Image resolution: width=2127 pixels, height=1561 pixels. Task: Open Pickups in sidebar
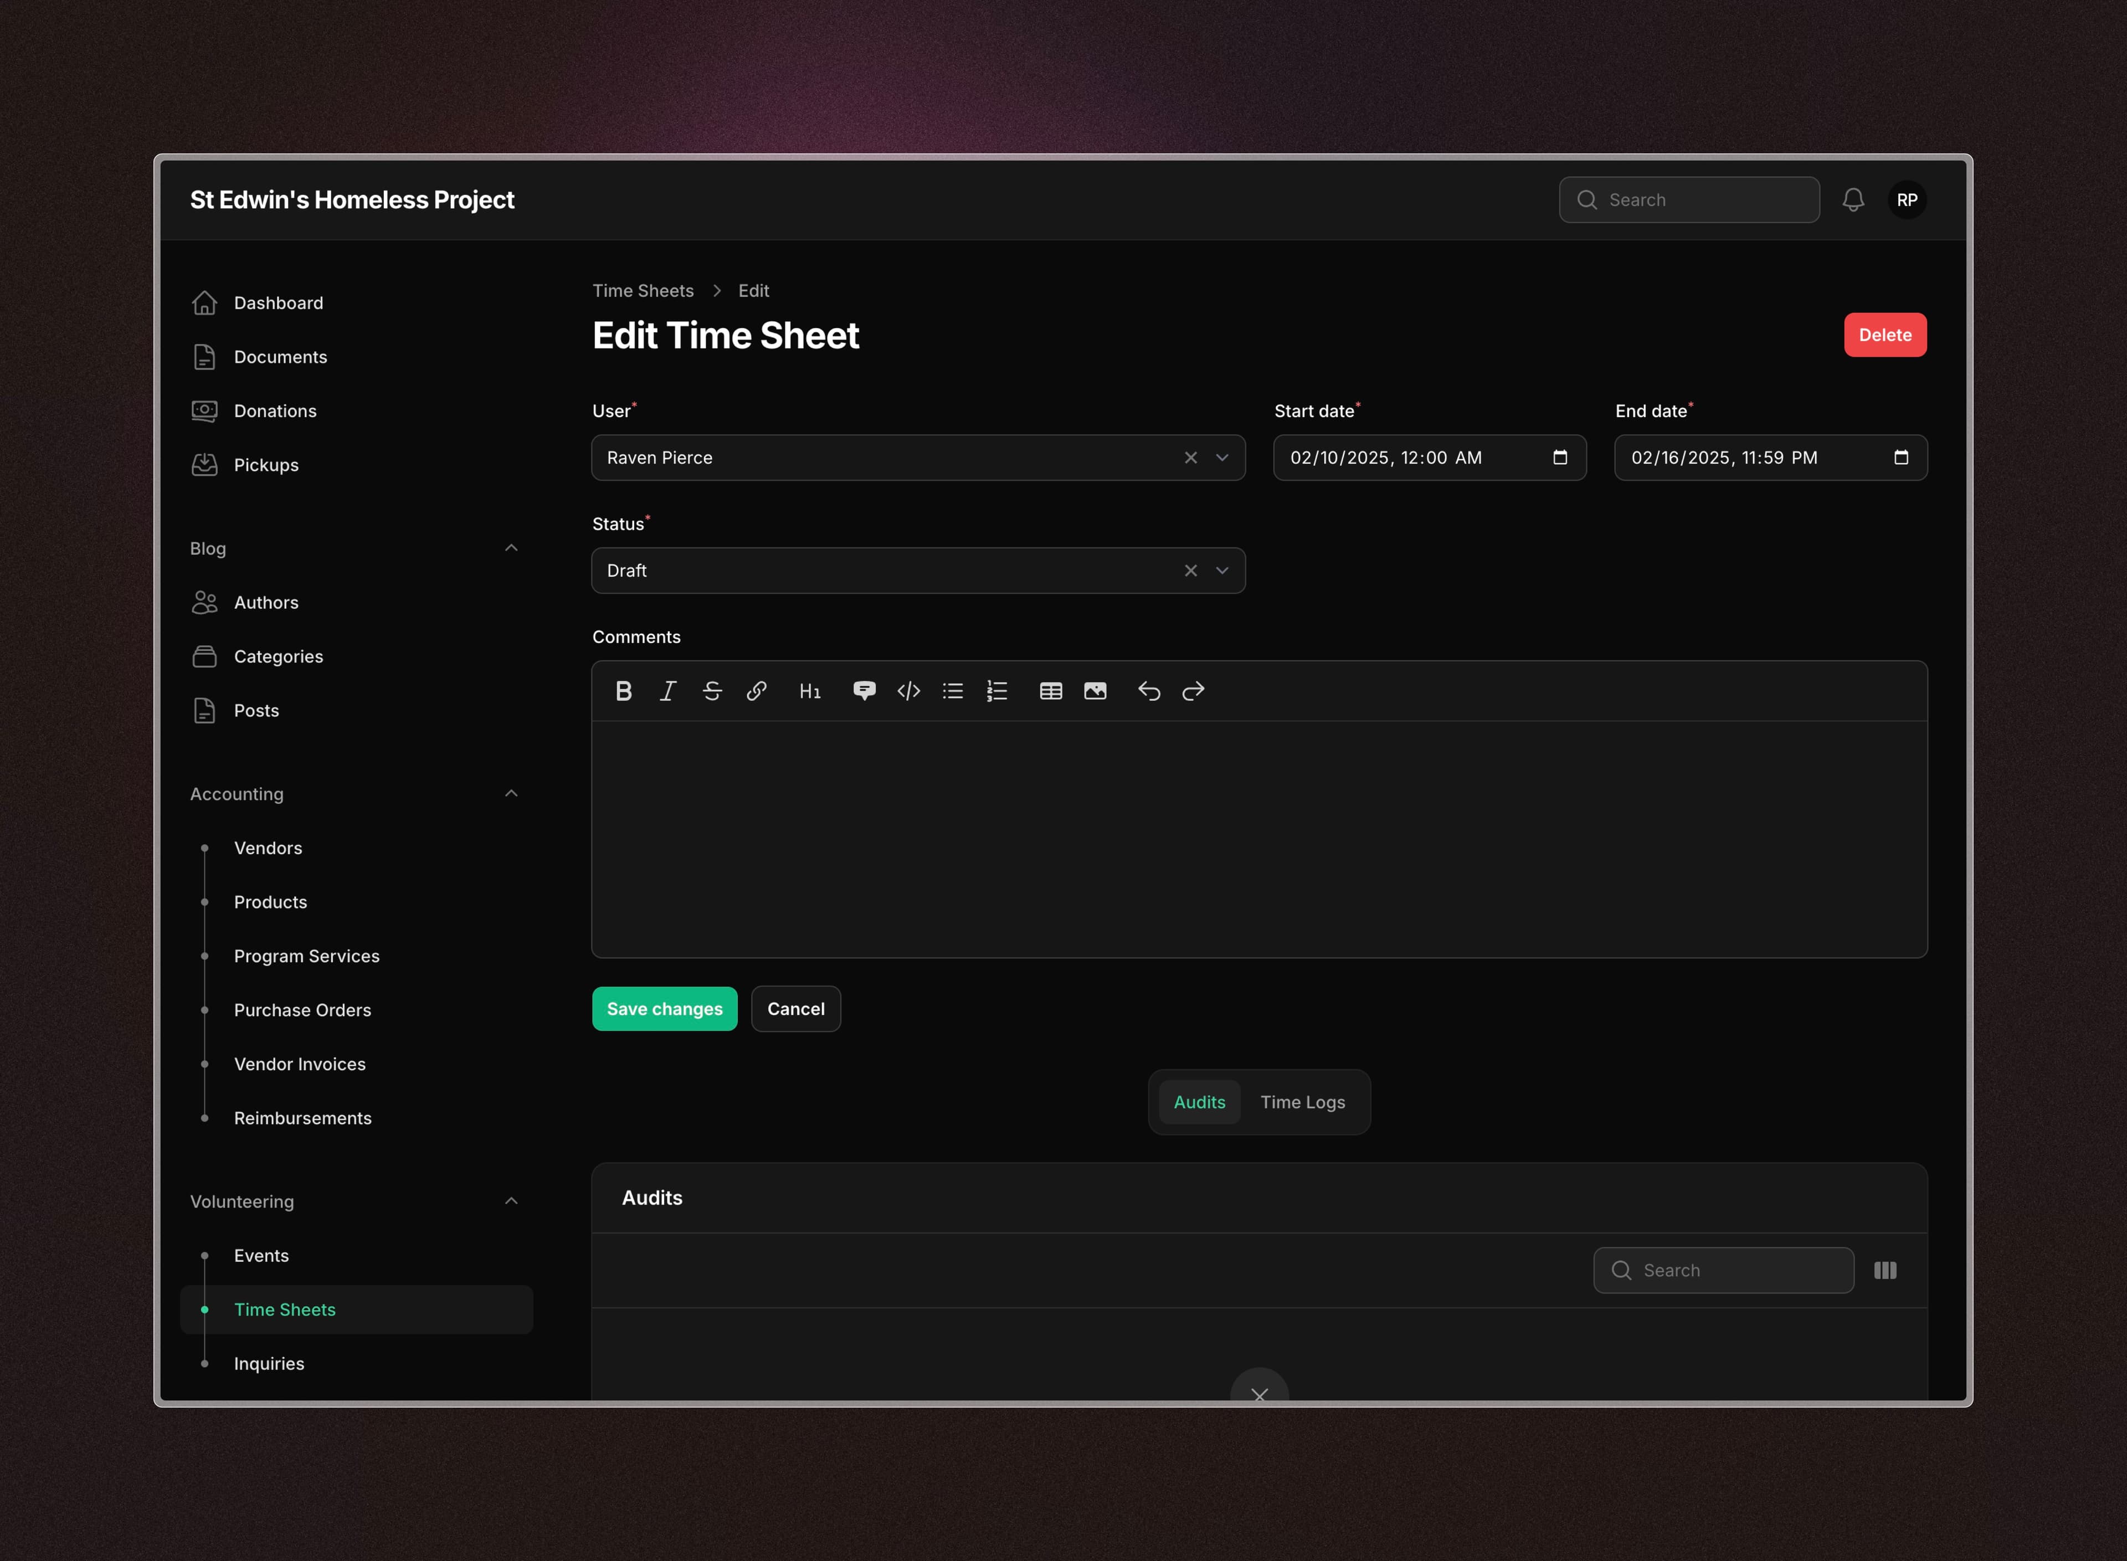tap(356, 465)
